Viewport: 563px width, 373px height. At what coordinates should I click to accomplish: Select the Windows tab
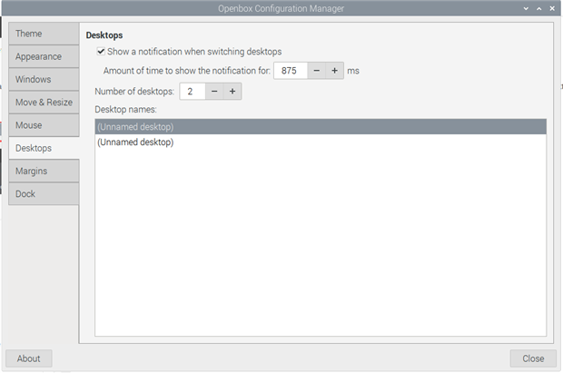(x=44, y=79)
